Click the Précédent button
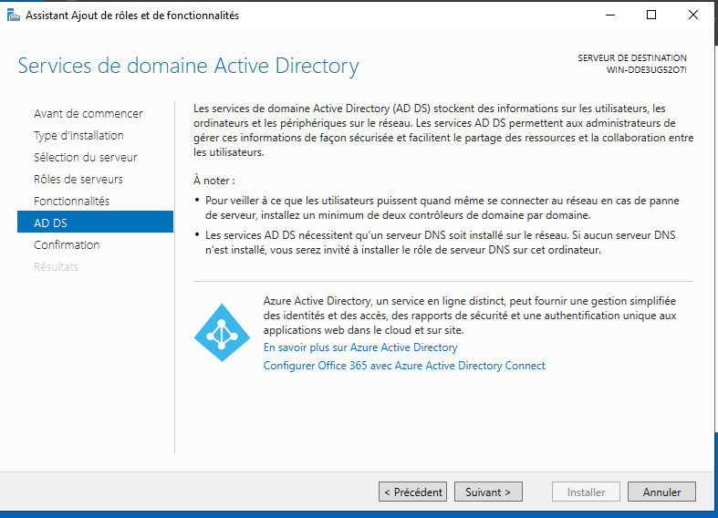 coord(412,492)
